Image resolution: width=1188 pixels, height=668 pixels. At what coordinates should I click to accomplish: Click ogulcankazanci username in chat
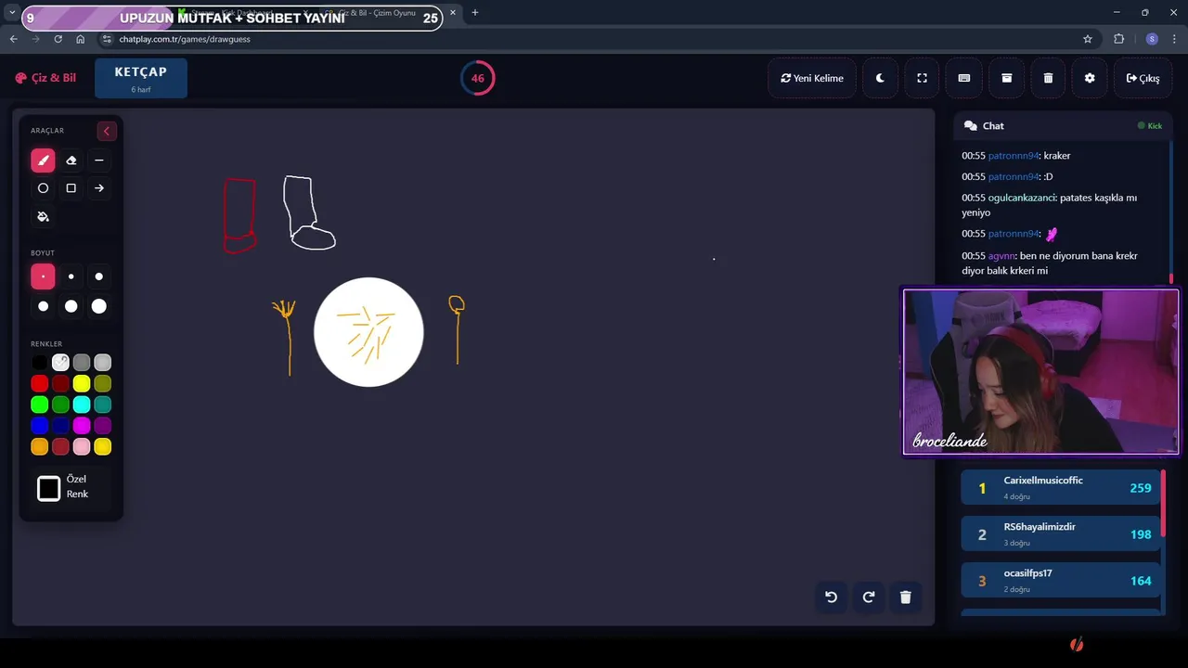1021,198
